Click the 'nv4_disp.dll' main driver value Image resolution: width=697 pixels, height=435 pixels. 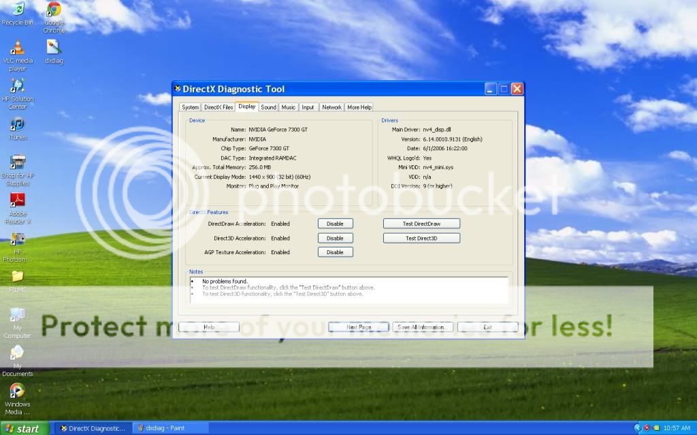point(436,130)
